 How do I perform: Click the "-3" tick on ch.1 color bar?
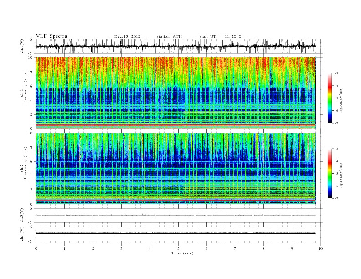[x=336, y=73]
